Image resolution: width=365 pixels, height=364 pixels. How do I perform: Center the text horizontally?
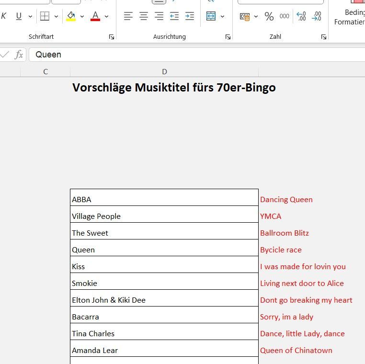coord(144,16)
